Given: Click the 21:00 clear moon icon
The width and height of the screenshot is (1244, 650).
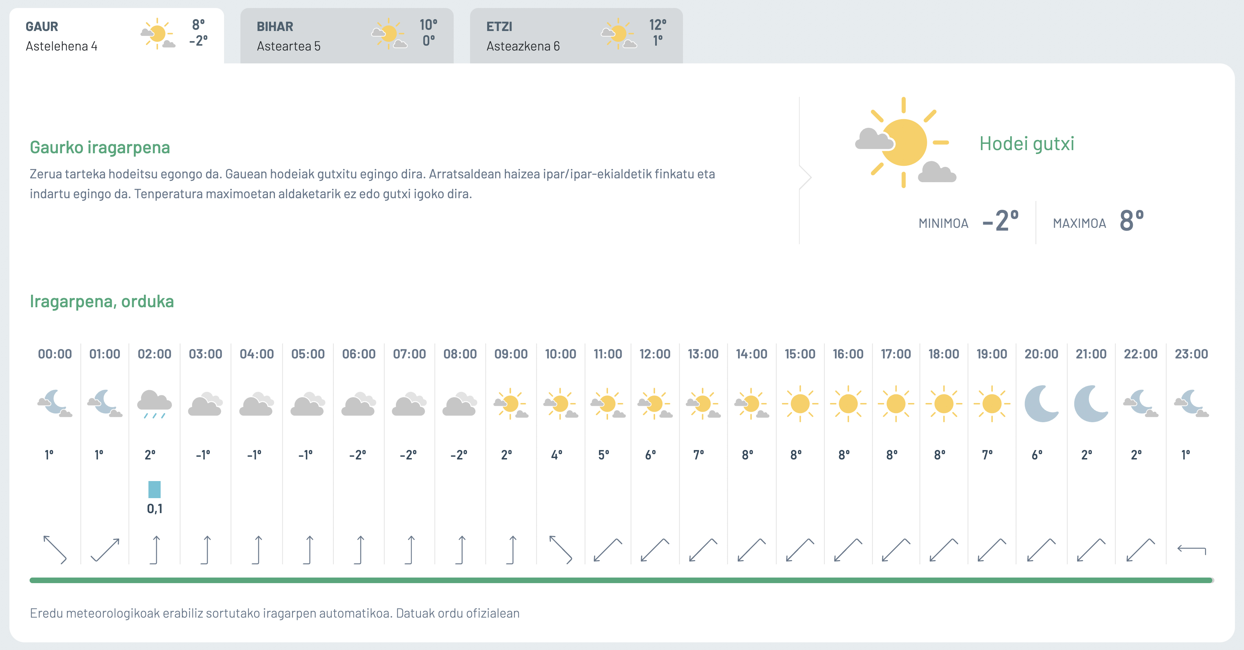Looking at the screenshot, I should pyautogui.click(x=1091, y=404).
